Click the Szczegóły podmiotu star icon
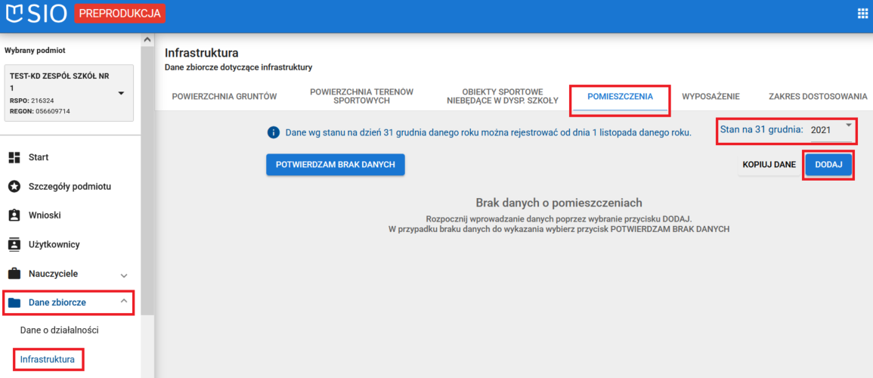The height and width of the screenshot is (378, 873). (x=14, y=187)
